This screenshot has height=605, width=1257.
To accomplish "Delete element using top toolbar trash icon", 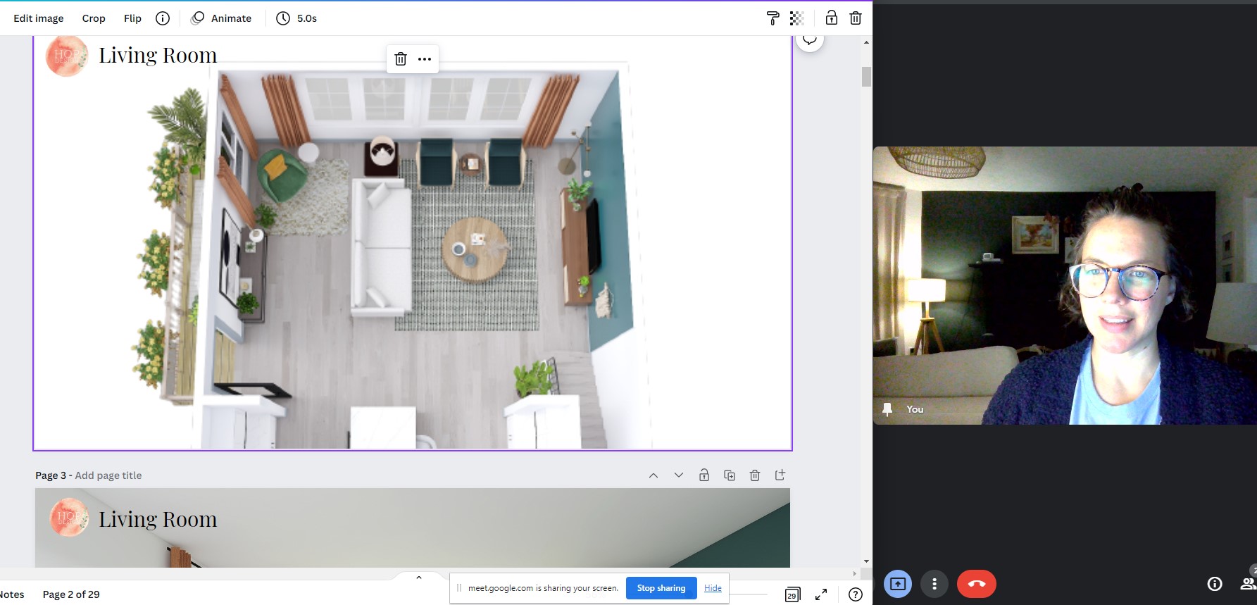I will click(856, 18).
